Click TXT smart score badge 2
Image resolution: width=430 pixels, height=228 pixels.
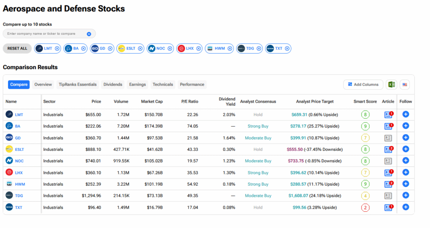[x=365, y=208]
